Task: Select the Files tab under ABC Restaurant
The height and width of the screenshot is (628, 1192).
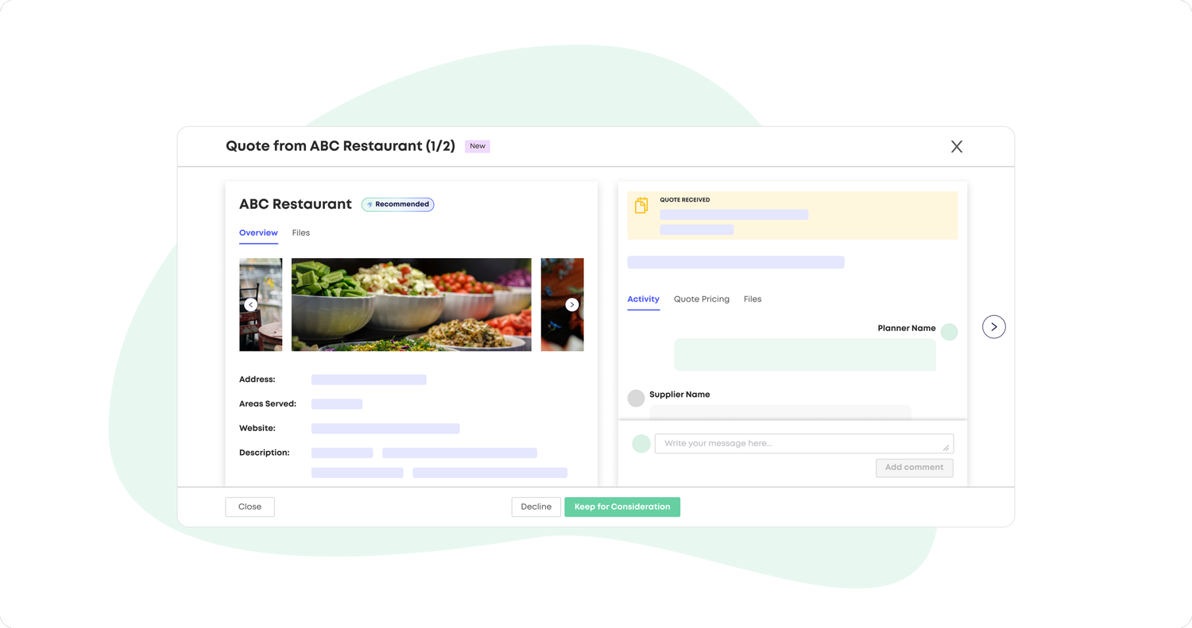Action: [300, 233]
